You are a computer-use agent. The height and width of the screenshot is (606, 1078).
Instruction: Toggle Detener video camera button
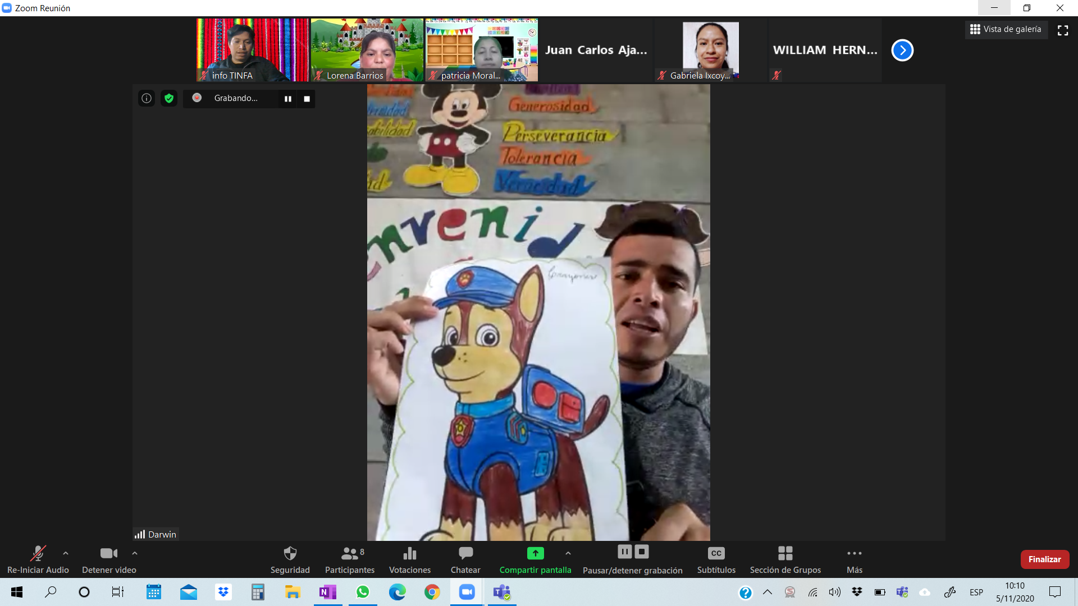(x=108, y=554)
